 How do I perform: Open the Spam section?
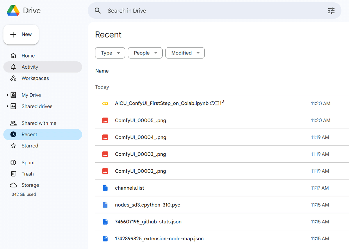43,163
